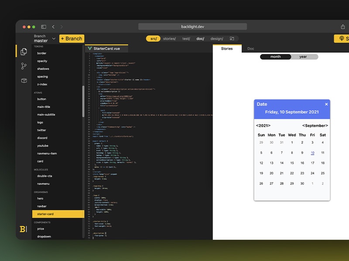Select the doc/ folder tab

200,39
